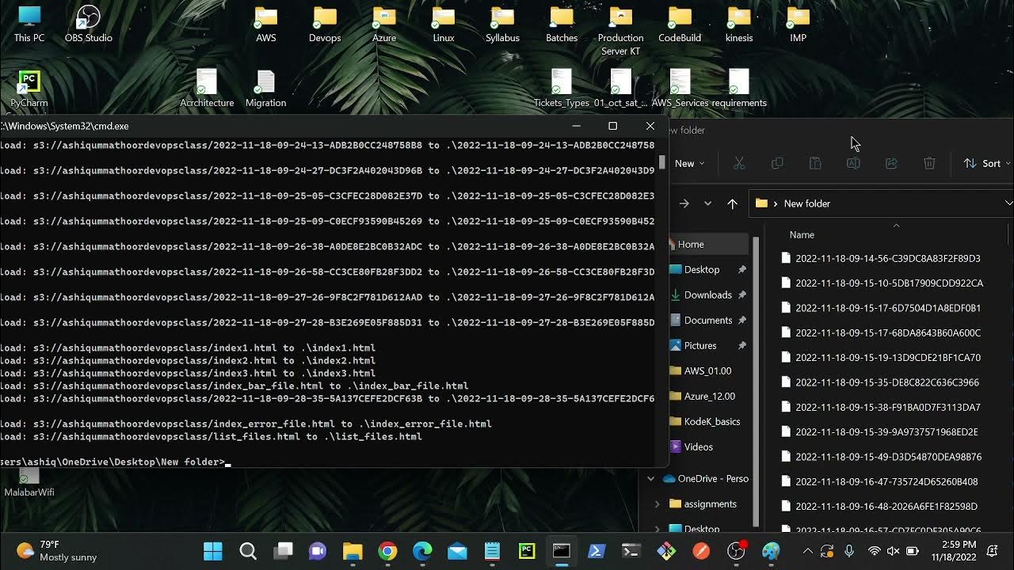Open Google Chrome from the taskbar
Screen dimensions: 1014x570
pyautogui.click(x=387, y=551)
